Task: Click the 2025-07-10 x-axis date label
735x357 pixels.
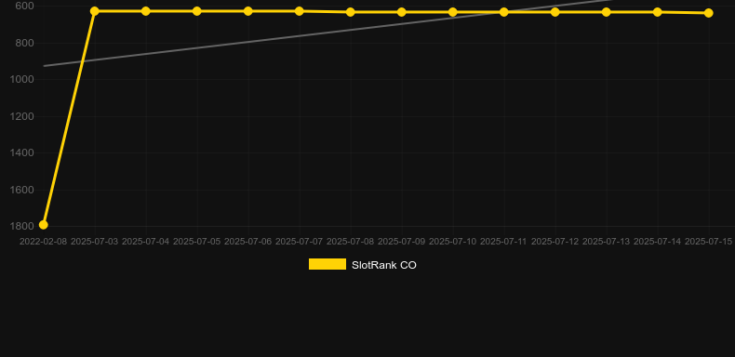Action: [452, 242]
